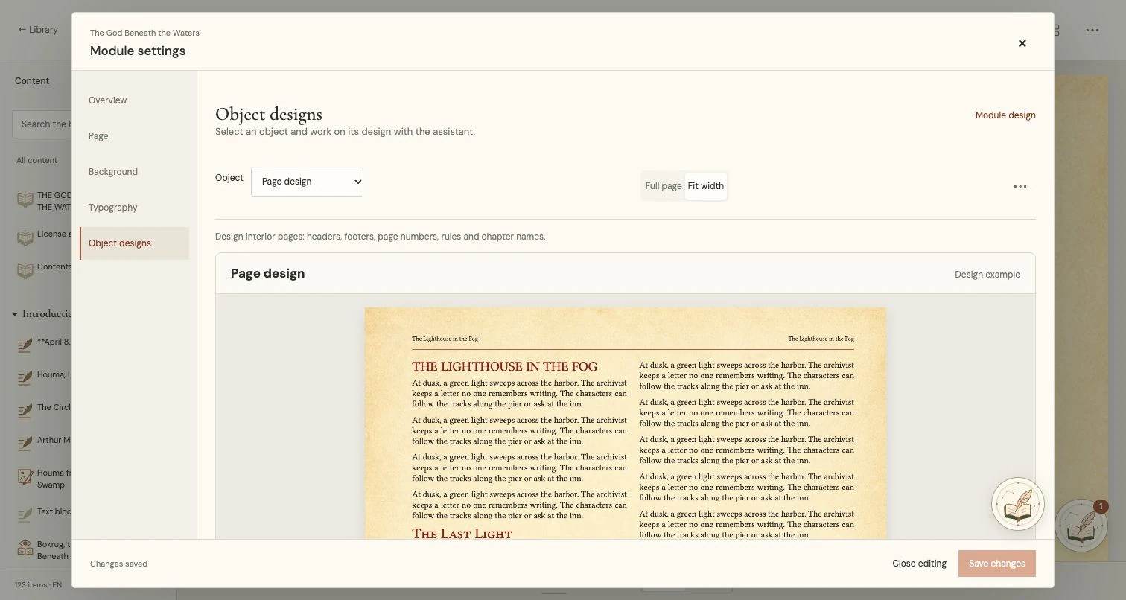Follow the Module design link
Image resolution: width=1126 pixels, height=600 pixels.
tap(1005, 115)
